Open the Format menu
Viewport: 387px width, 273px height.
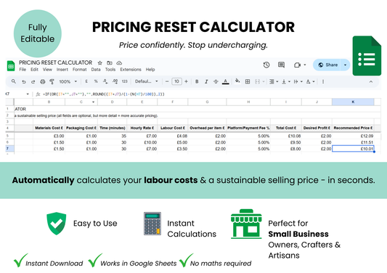pyautogui.click(x=79, y=70)
